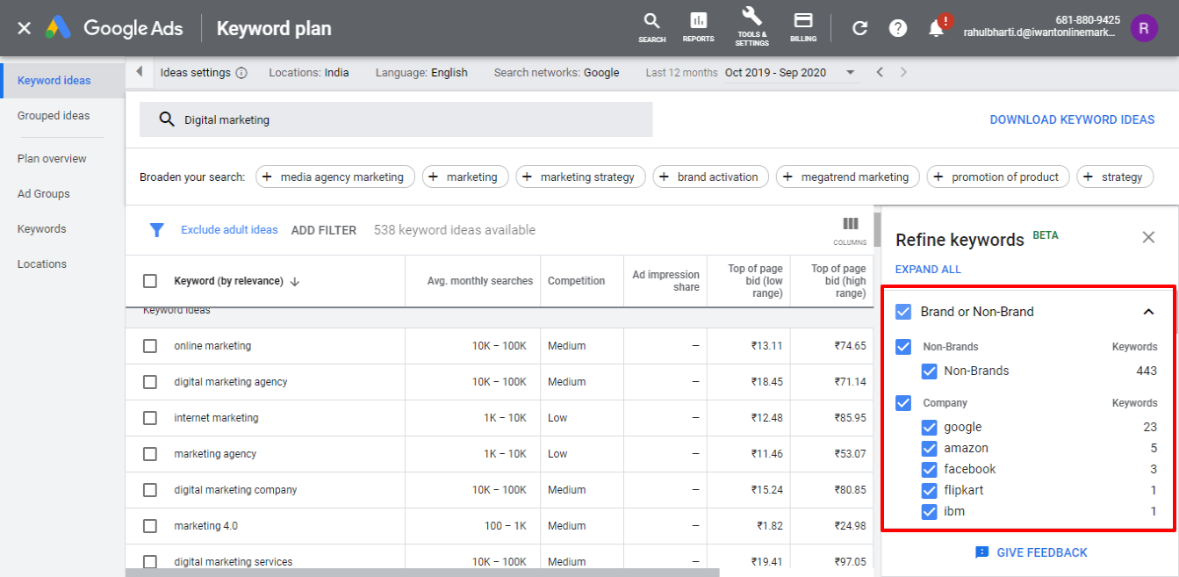The image size is (1179, 577).
Task: Click into the 'Digital marketing' search field
Action: [x=396, y=119]
